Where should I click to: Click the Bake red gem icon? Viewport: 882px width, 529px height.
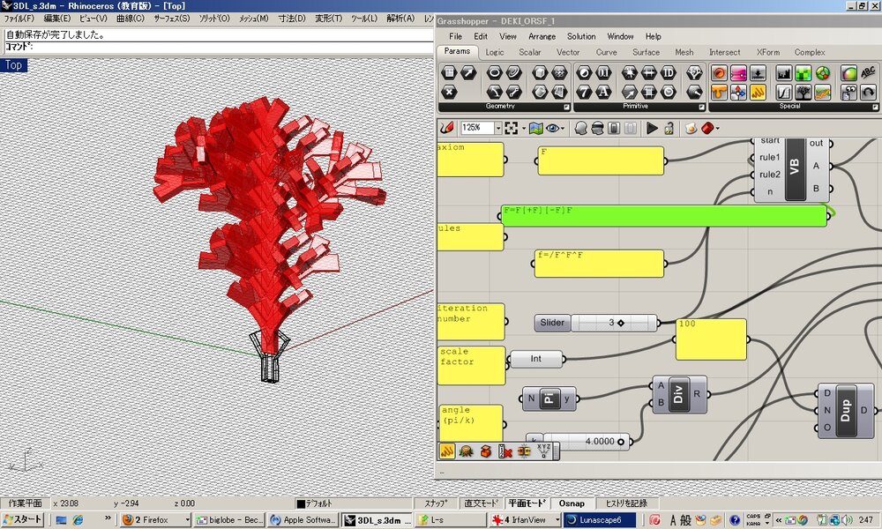click(x=707, y=129)
